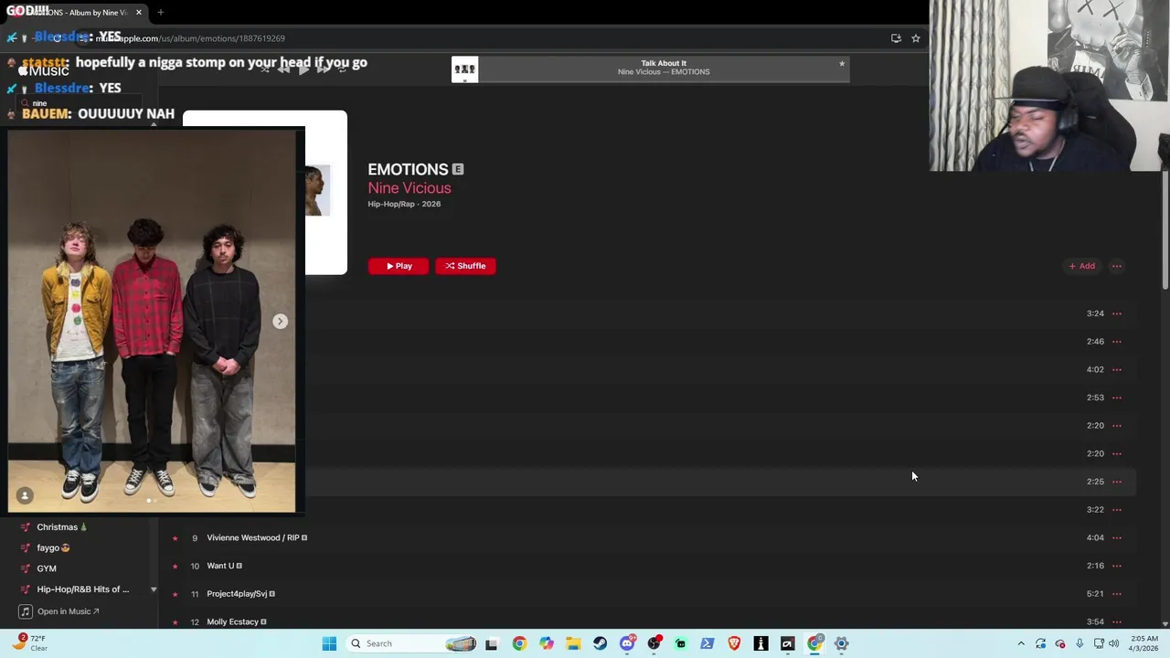Open options for the 2:25 track
1170x658 pixels.
pyautogui.click(x=1117, y=482)
